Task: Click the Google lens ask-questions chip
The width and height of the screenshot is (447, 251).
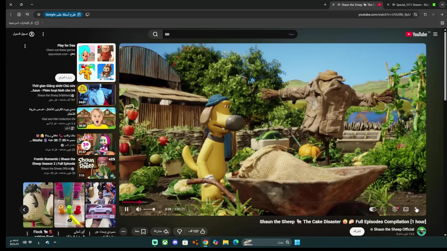Action: point(63,15)
